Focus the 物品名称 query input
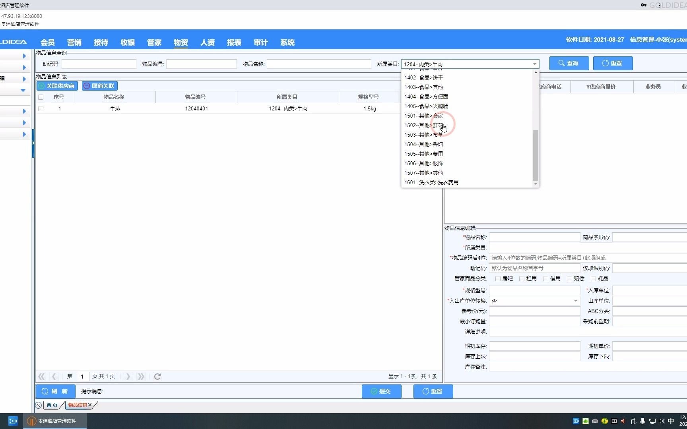687x429 pixels. (319, 64)
